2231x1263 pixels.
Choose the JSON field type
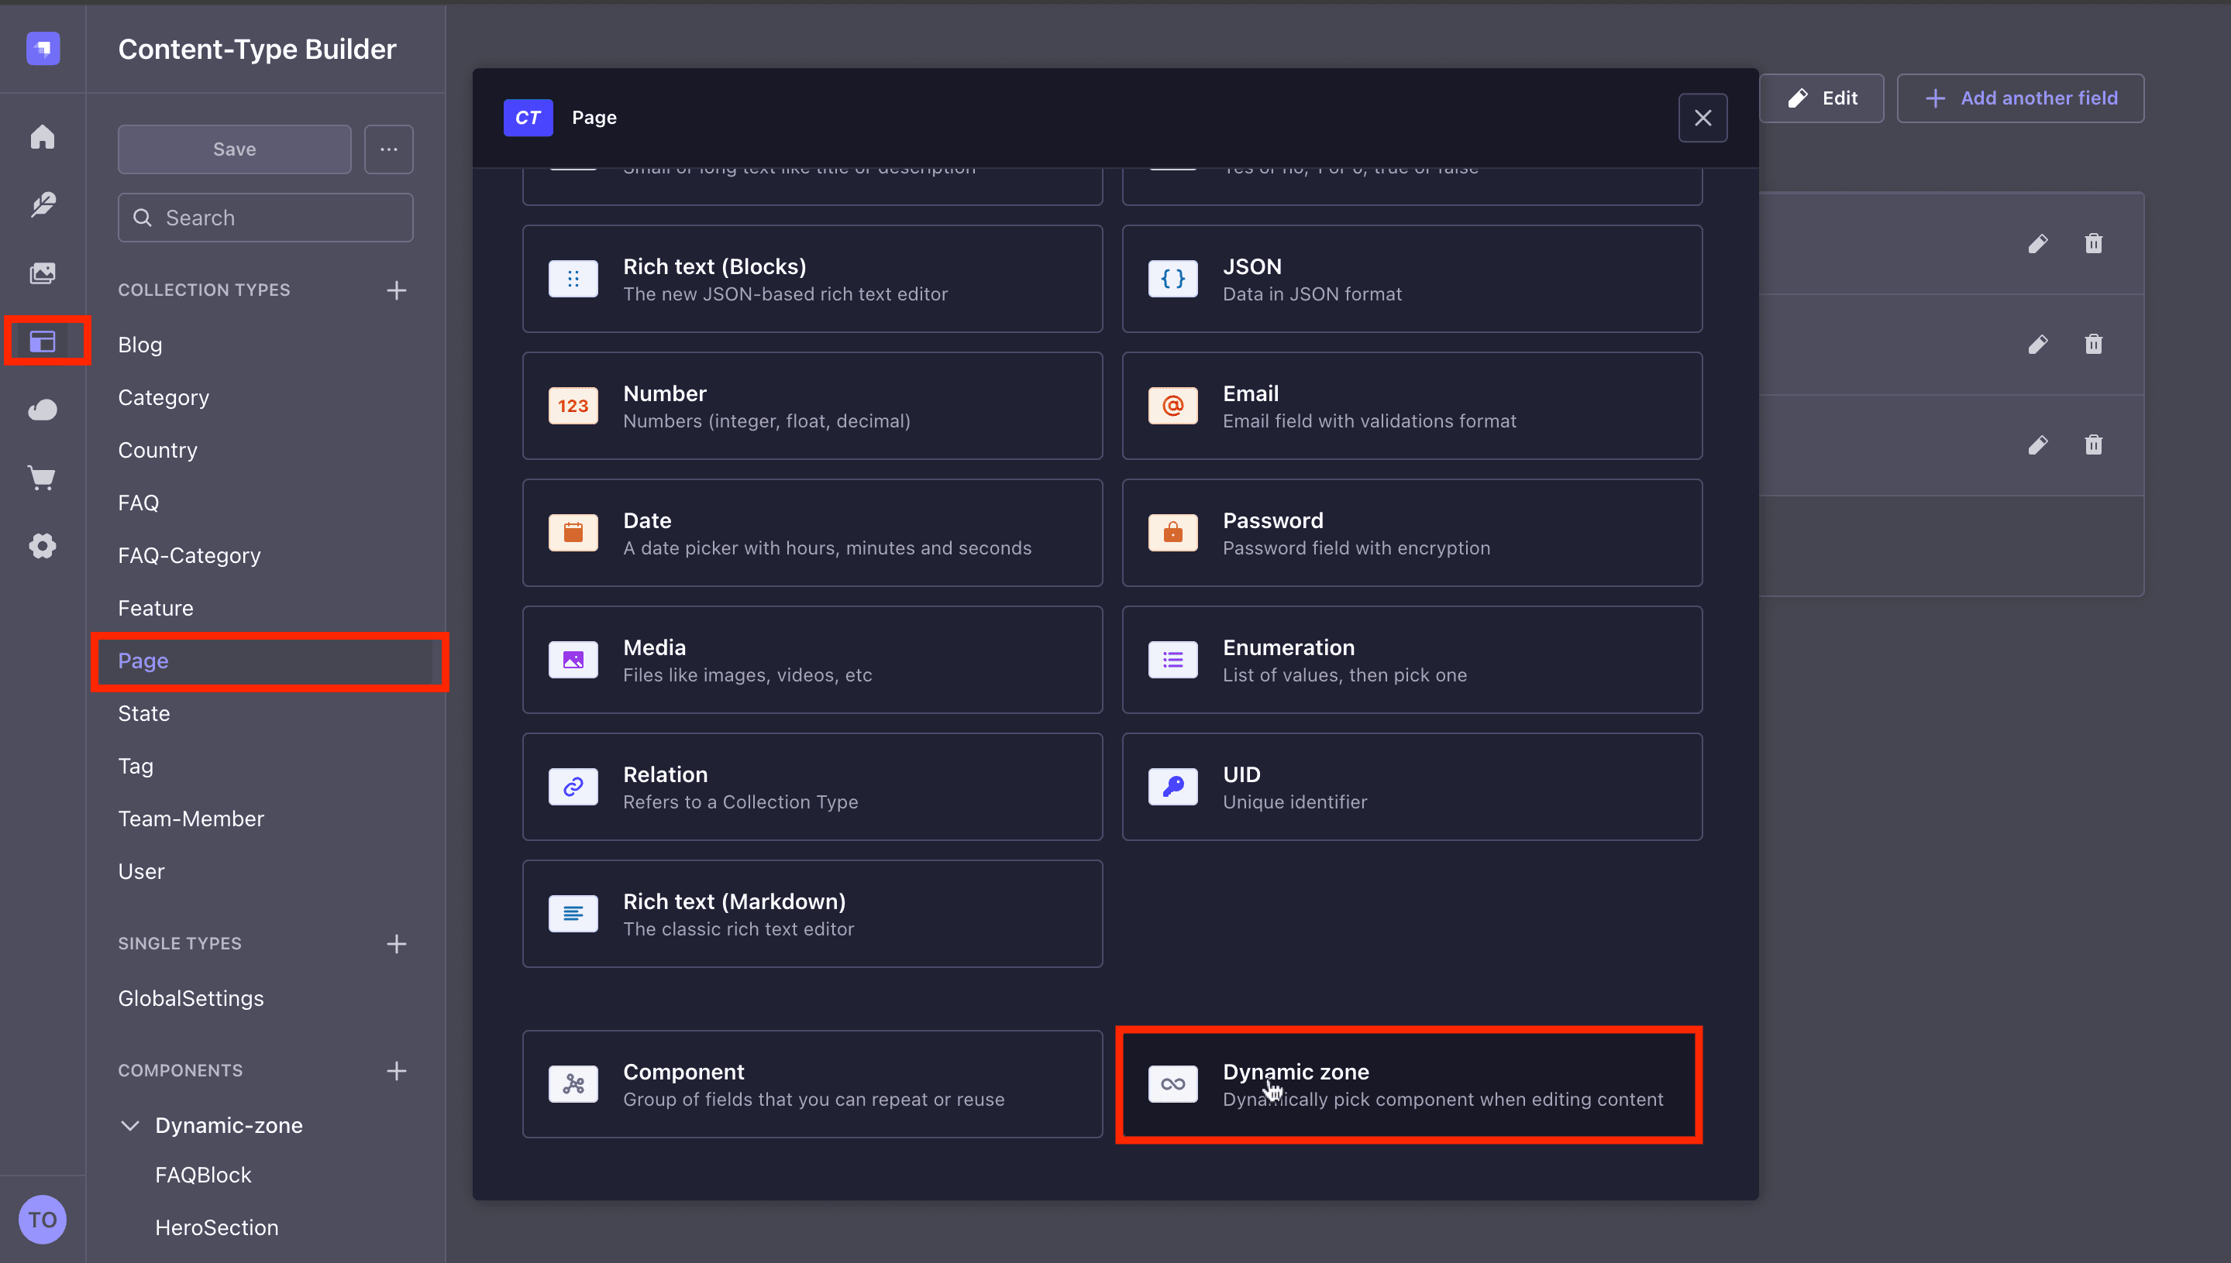click(1411, 280)
